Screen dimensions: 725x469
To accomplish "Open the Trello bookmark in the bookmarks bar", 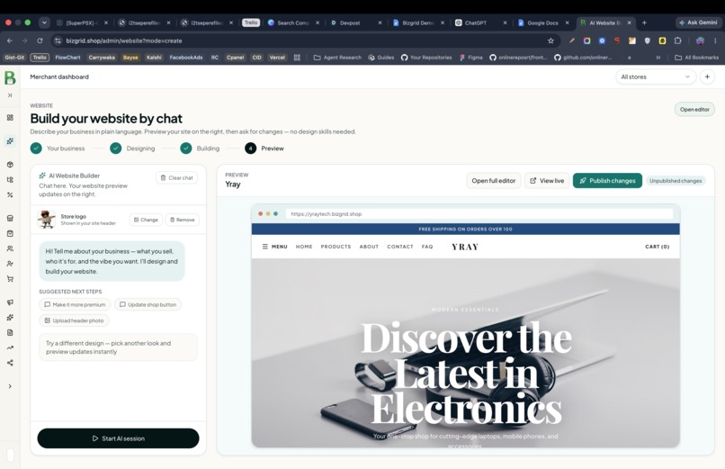I will (40, 58).
